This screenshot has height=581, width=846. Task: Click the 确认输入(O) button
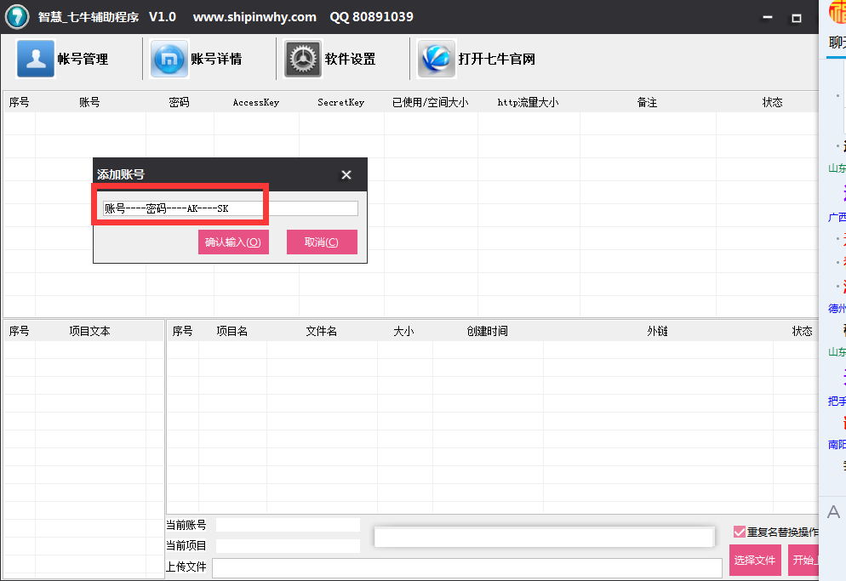click(233, 242)
